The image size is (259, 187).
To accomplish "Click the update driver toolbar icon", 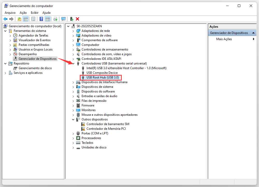I will [x=55, y=19].
